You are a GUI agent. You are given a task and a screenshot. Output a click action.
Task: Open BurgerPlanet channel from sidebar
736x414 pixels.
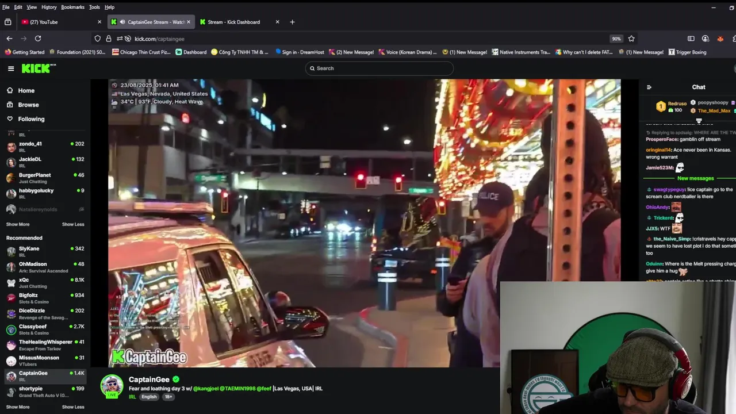click(x=45, y=178)
